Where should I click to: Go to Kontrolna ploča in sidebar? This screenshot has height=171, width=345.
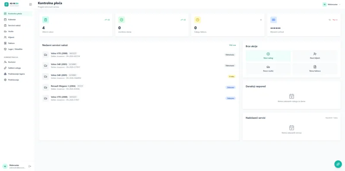(x=18, y=14)
